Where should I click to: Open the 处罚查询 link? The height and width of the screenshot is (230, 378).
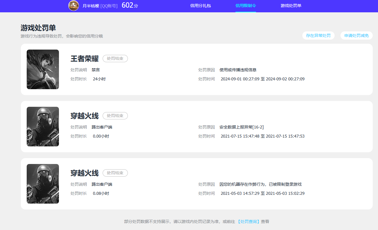tap(248, 221)
